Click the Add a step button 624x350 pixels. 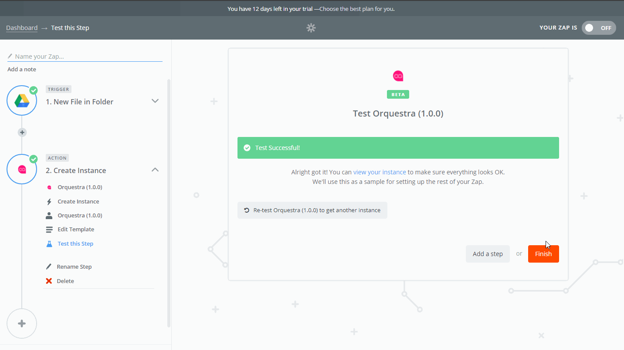[x=488, y=254]
